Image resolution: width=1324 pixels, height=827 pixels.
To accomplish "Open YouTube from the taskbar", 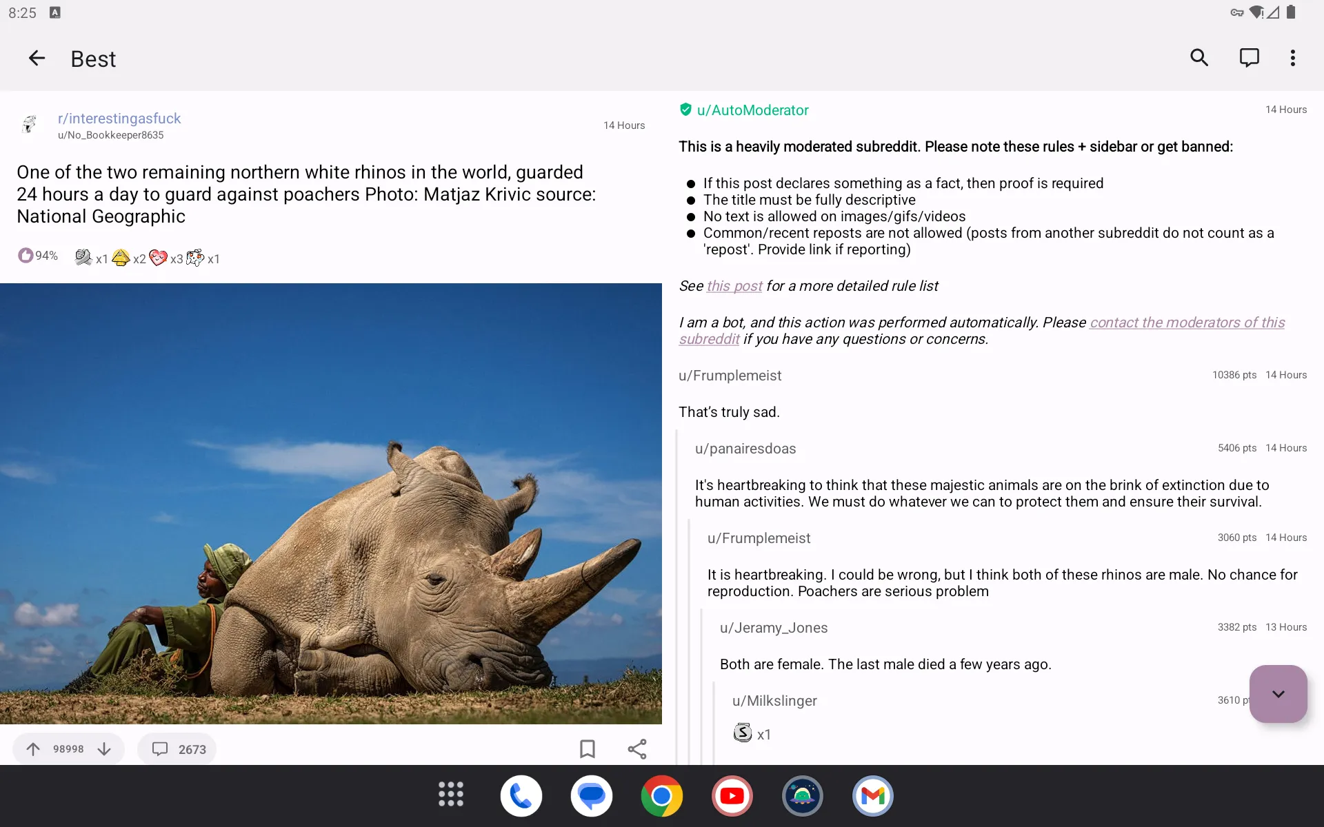I will (x=732, y=795).
